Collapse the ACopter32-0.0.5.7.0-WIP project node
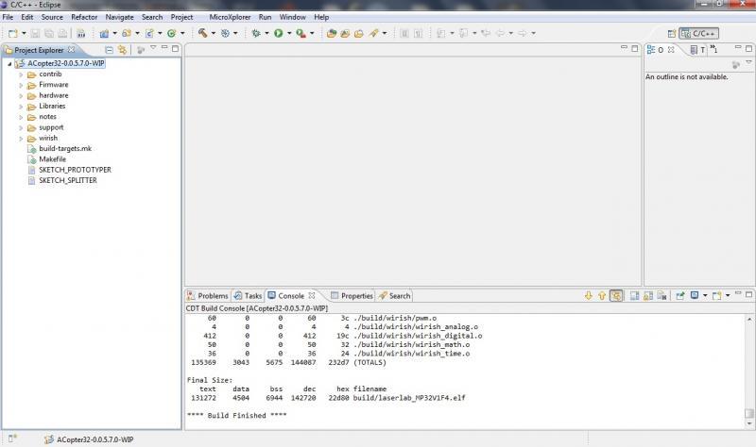The width and height of the screenshot is (756, 447). pyautogui.click(x=9, y=63)
